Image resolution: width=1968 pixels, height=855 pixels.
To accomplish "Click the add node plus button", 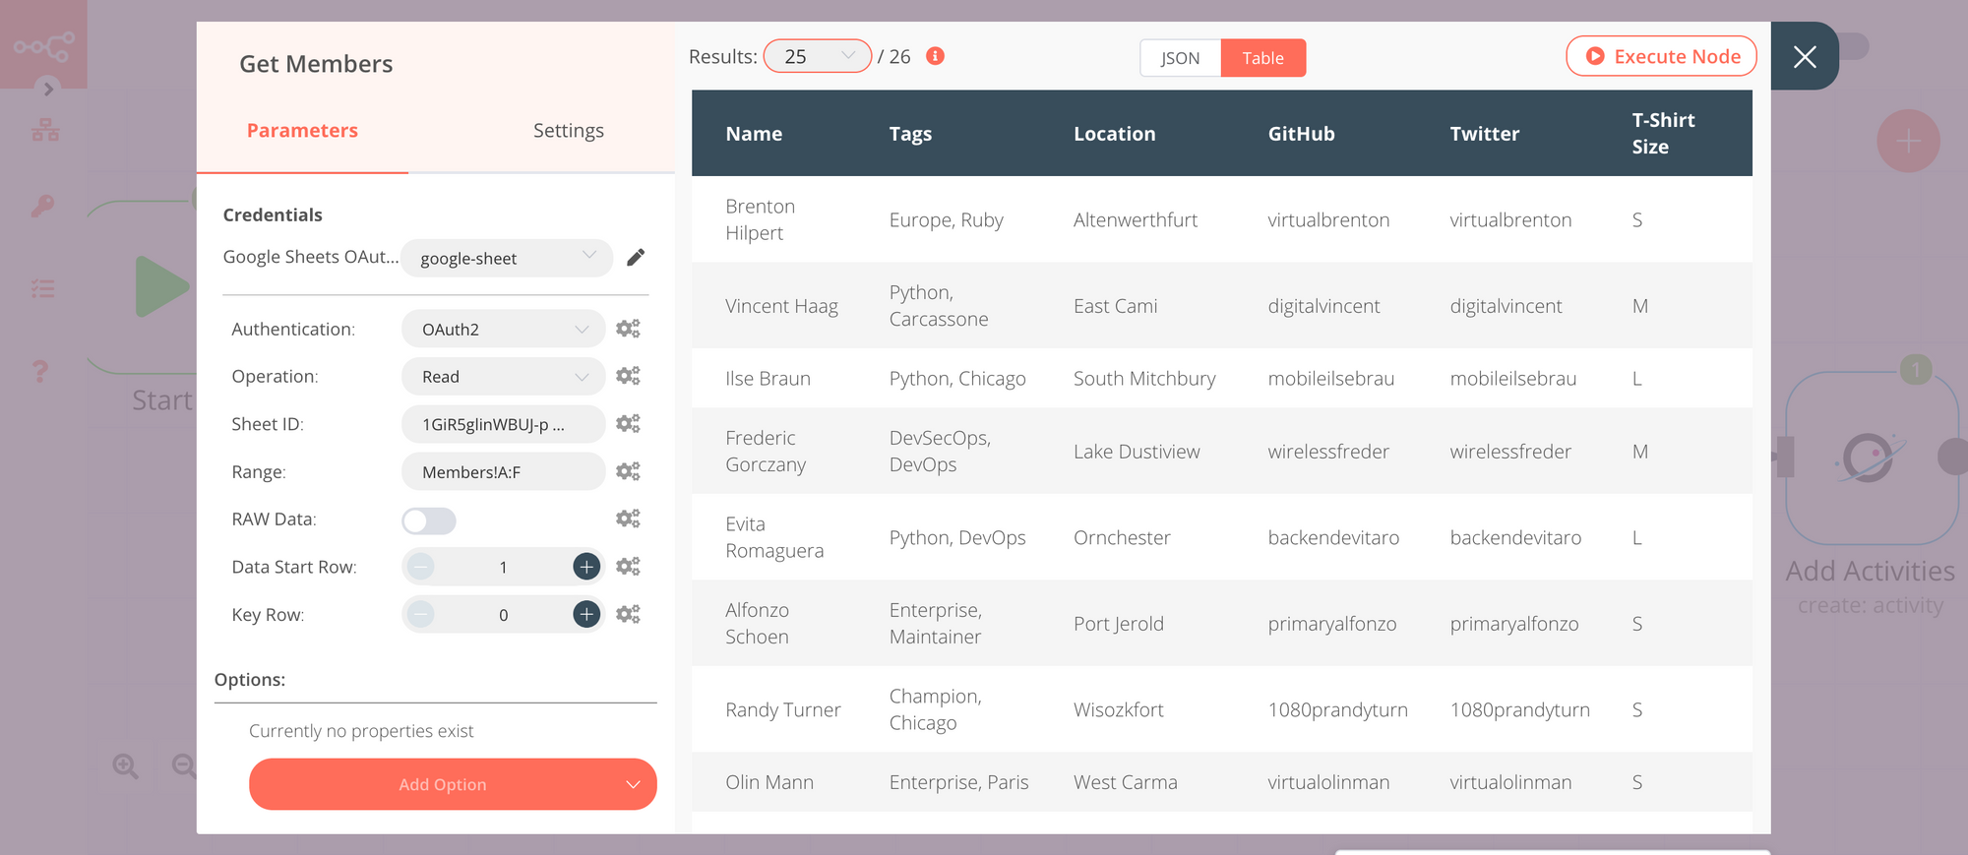I will 1908,141.
